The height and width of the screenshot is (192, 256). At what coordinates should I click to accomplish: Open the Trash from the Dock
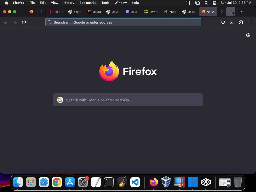238,182
